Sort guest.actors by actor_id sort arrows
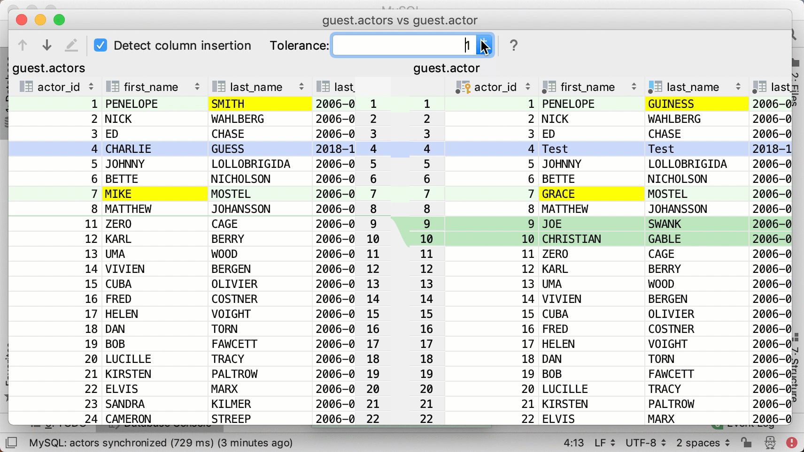The image size is (804, 452). [91, 87]
